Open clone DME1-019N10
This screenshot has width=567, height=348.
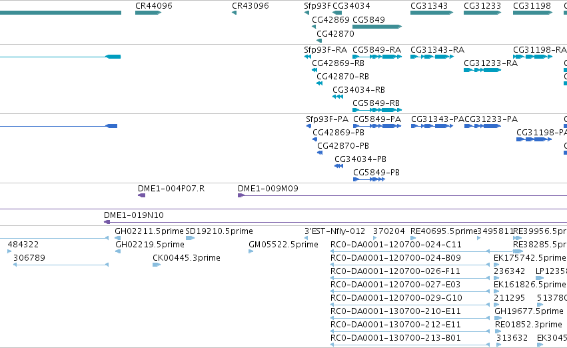click(x=134, y=215)
